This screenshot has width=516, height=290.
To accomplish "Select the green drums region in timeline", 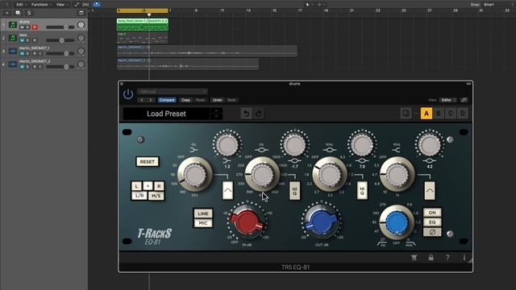I will [x=143, y=25].
